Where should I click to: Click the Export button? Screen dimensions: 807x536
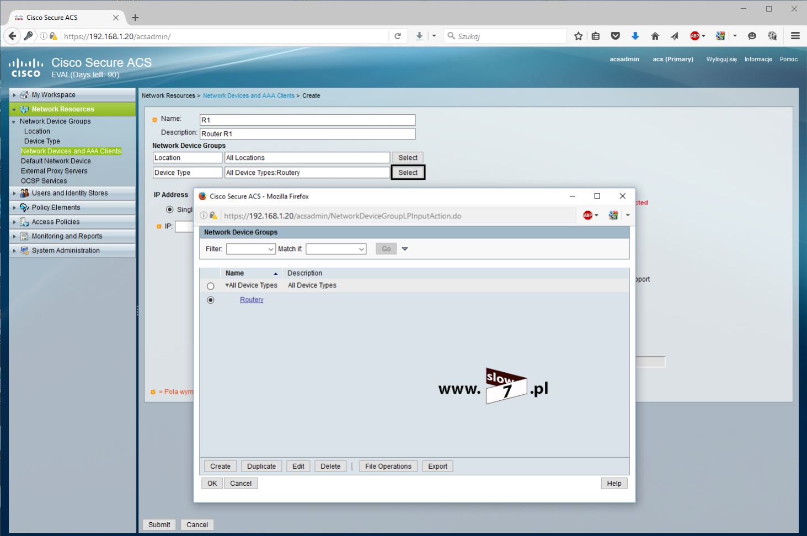(438, 467)
